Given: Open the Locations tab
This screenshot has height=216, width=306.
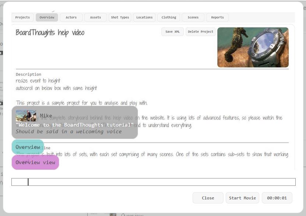Looking at the screenshot, I should click(x=144, y=17).
